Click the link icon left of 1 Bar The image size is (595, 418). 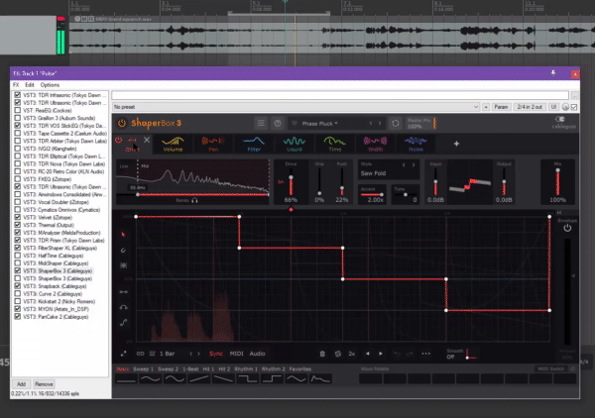point(140,354)
